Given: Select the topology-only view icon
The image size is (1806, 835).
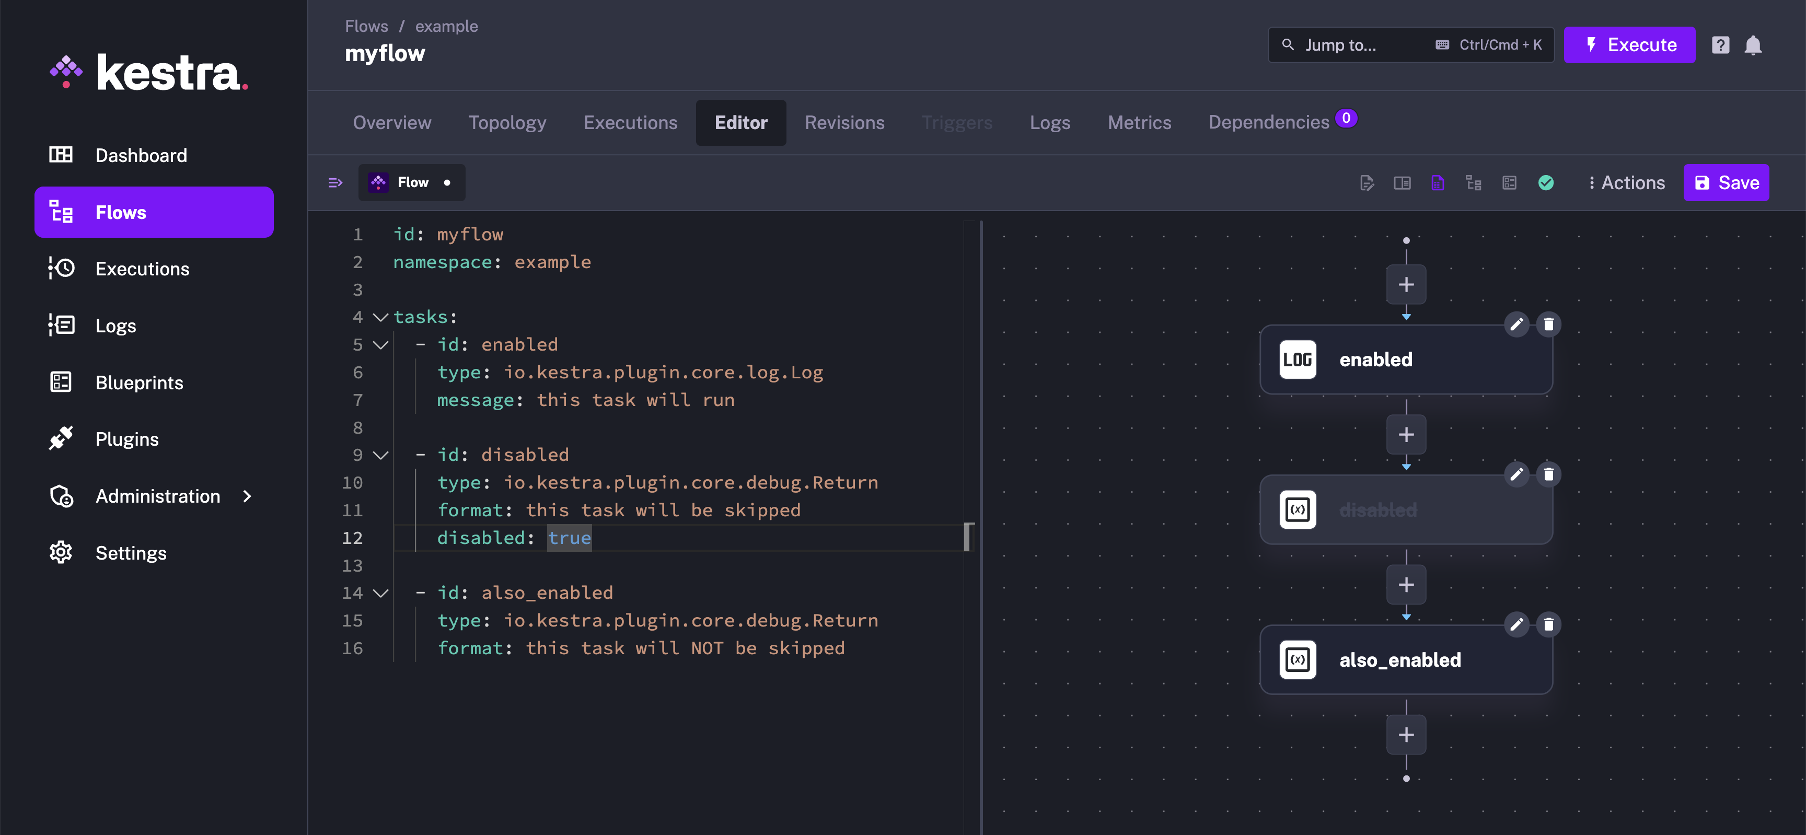Looking at the screenshot, I should (1473, 183).
